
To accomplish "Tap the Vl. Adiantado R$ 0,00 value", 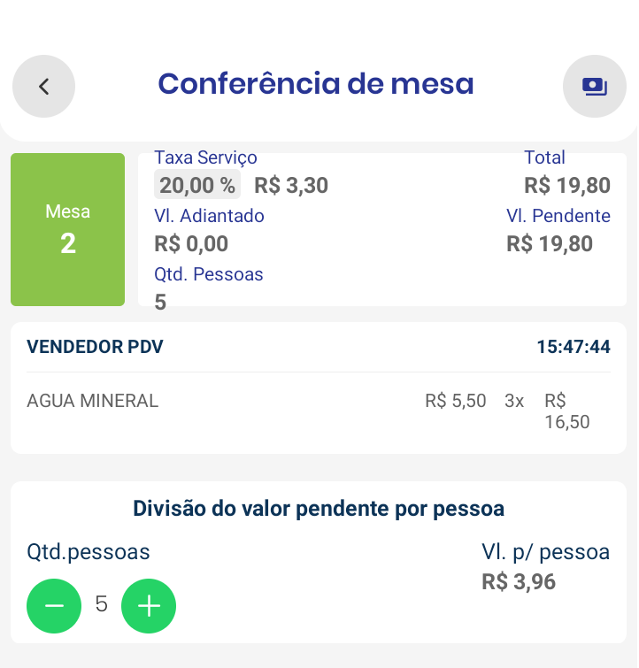I will [x=191, y=243].
